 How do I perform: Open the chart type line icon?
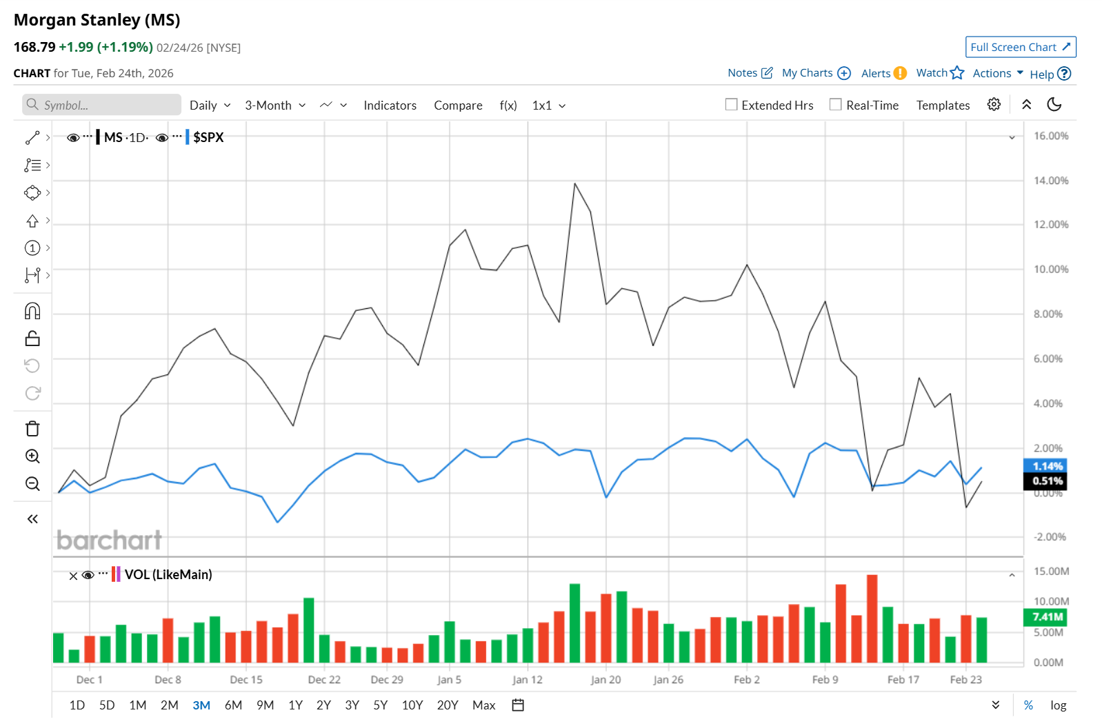click(326, 105)
